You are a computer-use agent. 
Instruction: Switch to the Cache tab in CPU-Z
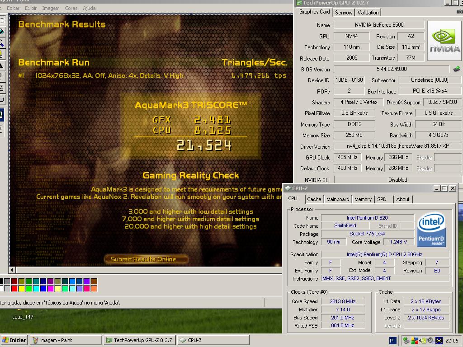coord(314,199)
